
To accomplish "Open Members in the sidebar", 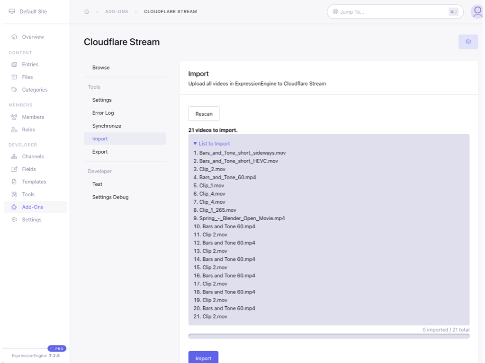I will pos(33,117).
